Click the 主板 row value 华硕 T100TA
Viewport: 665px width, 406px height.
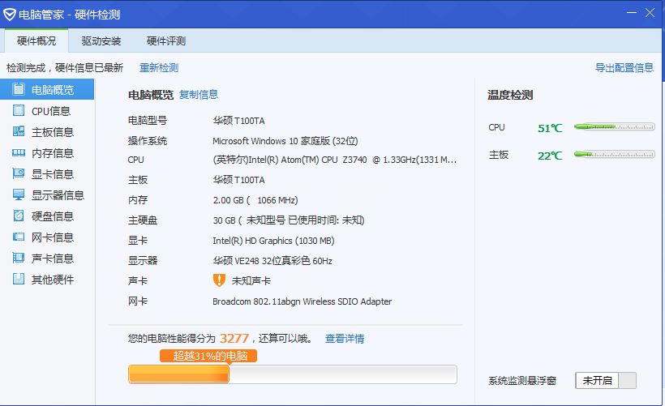pyautogui.click(x=238, y=180)
